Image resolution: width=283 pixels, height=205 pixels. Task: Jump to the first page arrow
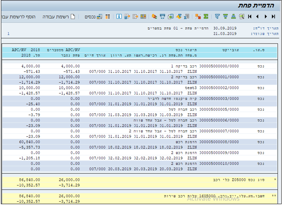tap(250, 16)
